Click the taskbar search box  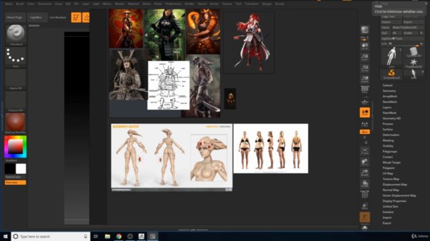click(x=50, y=236)
